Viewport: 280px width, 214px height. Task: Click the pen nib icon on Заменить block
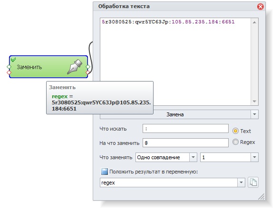(x=75, y=67)
